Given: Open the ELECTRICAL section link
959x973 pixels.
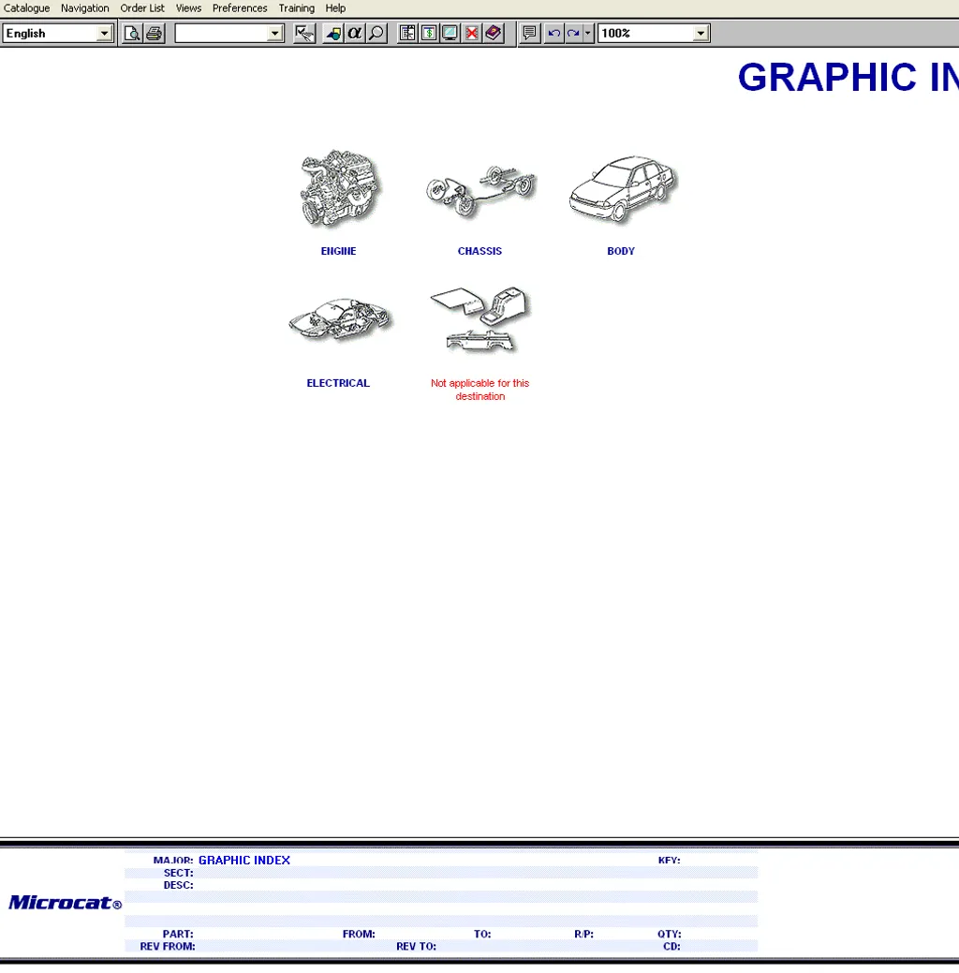Looking at the screenshot, I should click(338, 384).
